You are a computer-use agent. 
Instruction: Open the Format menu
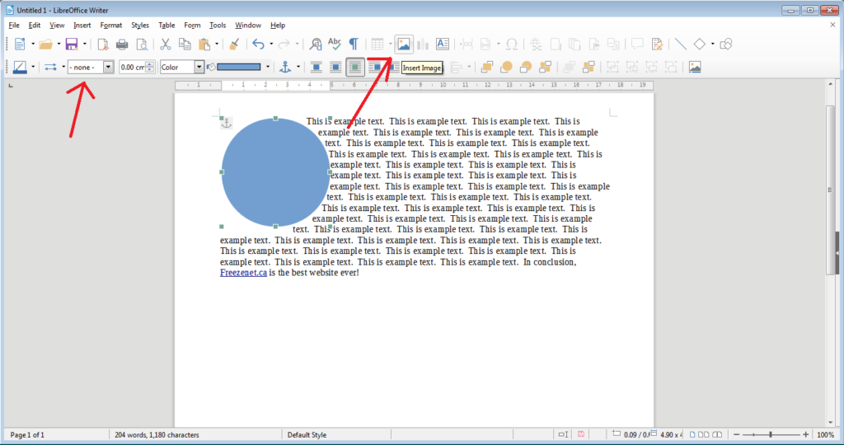click(x=110, y=26)
